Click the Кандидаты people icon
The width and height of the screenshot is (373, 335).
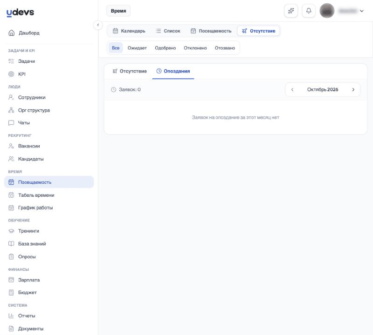click(11, 159)
